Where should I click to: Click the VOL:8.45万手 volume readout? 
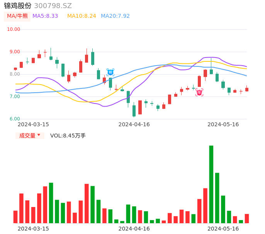(x=68, y=136)
